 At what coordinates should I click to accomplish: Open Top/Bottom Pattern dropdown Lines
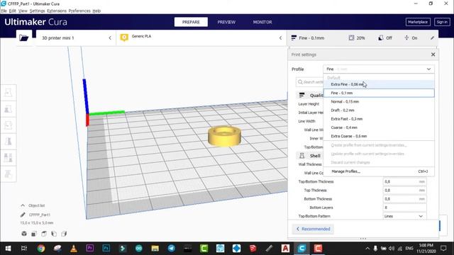[404, 216]
